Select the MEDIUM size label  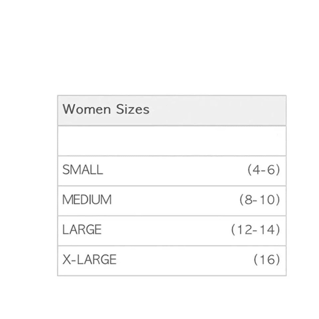[x=87, y=200]
